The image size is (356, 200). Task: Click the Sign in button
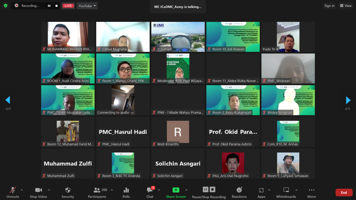coord(329,6)
